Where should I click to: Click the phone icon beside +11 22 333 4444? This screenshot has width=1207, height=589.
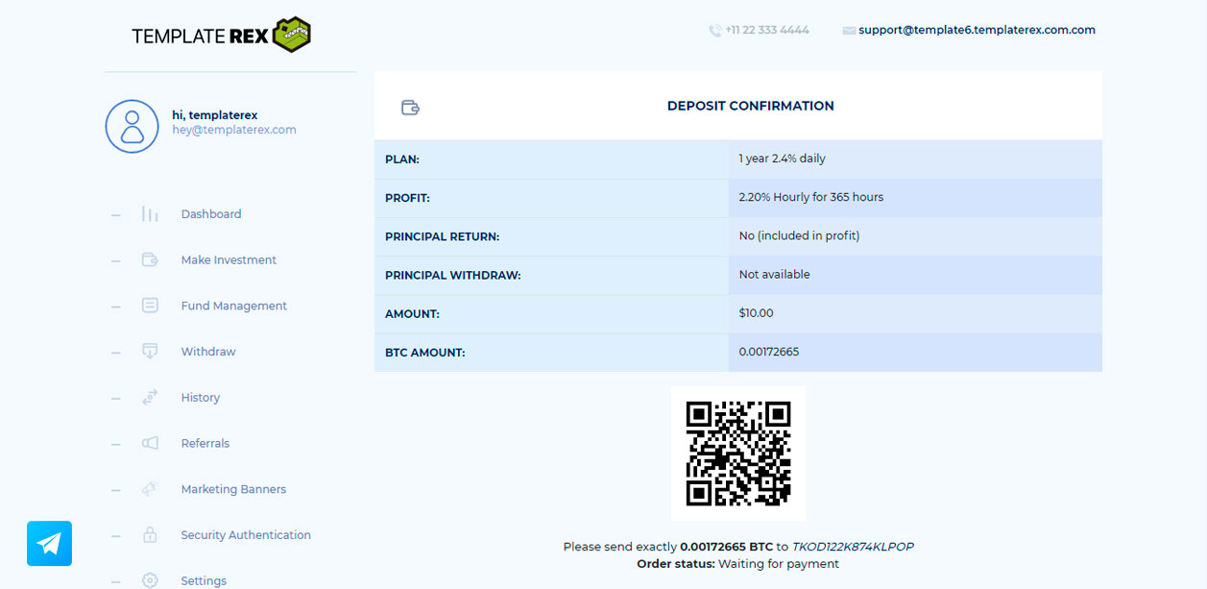714,31
